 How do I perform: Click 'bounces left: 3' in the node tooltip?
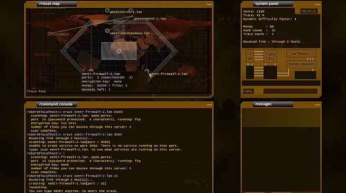[x=96, y=90]
